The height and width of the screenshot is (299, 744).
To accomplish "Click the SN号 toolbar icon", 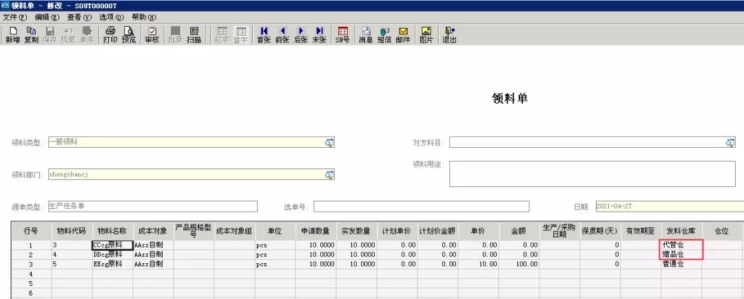I will point(342,34).
